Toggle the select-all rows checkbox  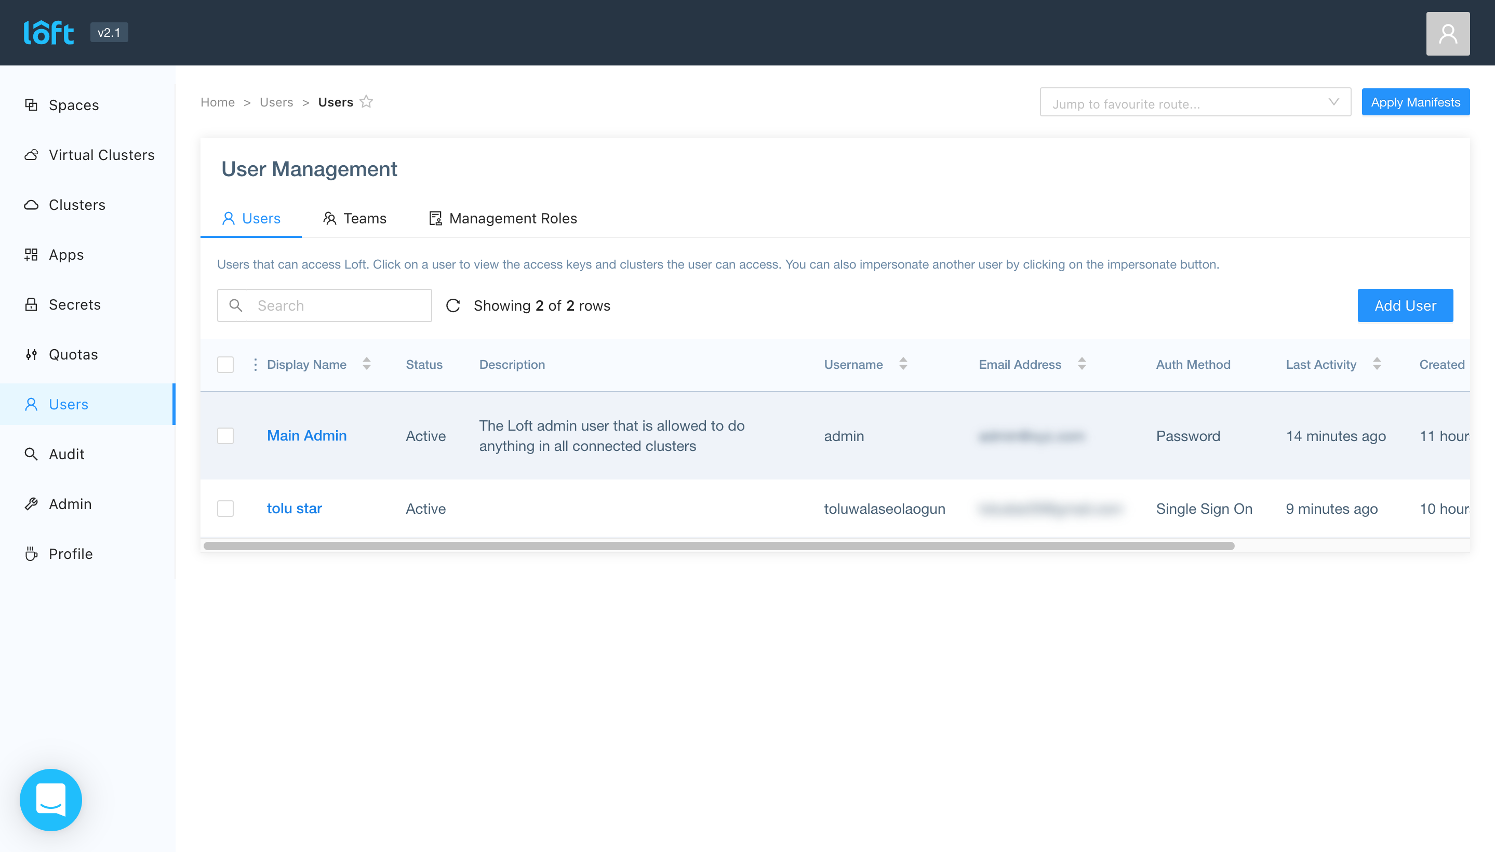click(225, 365)
